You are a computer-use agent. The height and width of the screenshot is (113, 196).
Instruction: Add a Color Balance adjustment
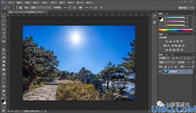[168, 46]
